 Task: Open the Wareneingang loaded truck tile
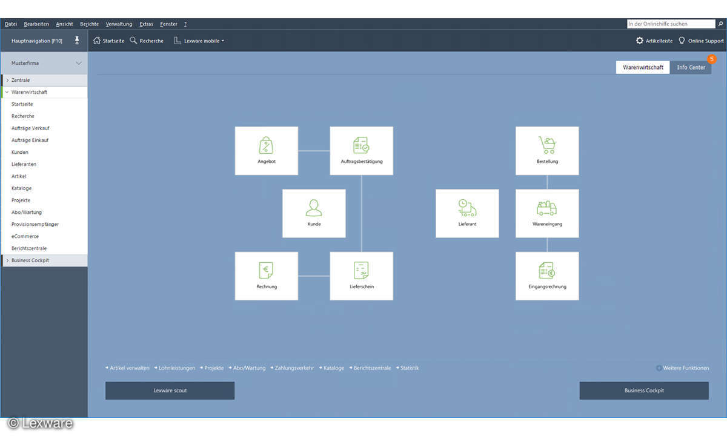[x=547, y=213]
